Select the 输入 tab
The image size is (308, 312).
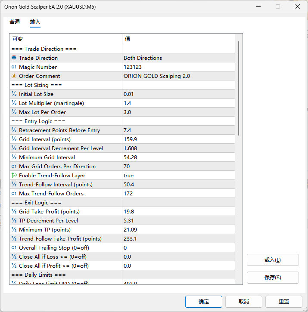35,22
